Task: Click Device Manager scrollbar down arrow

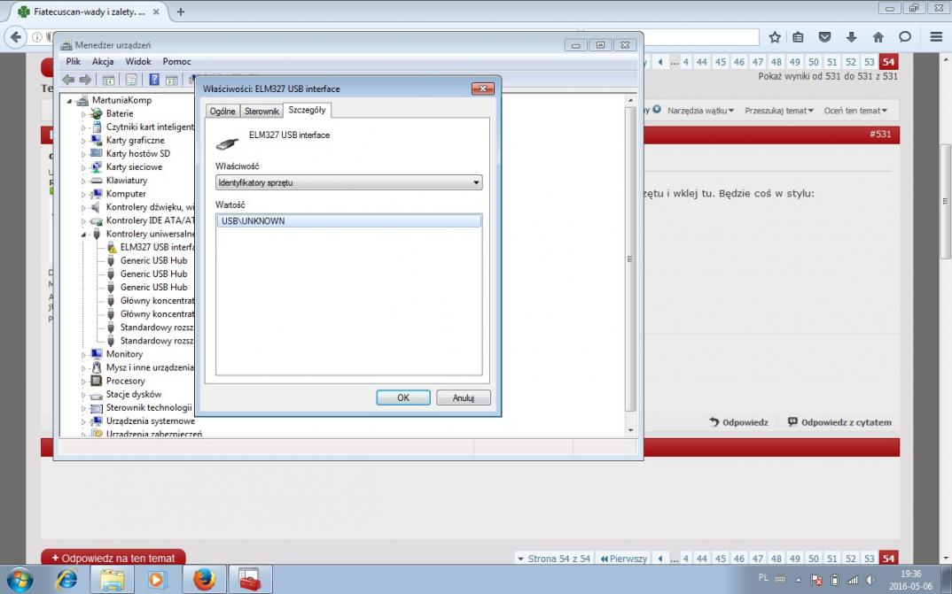Action: pyautogui.click(x=630, y=429)
